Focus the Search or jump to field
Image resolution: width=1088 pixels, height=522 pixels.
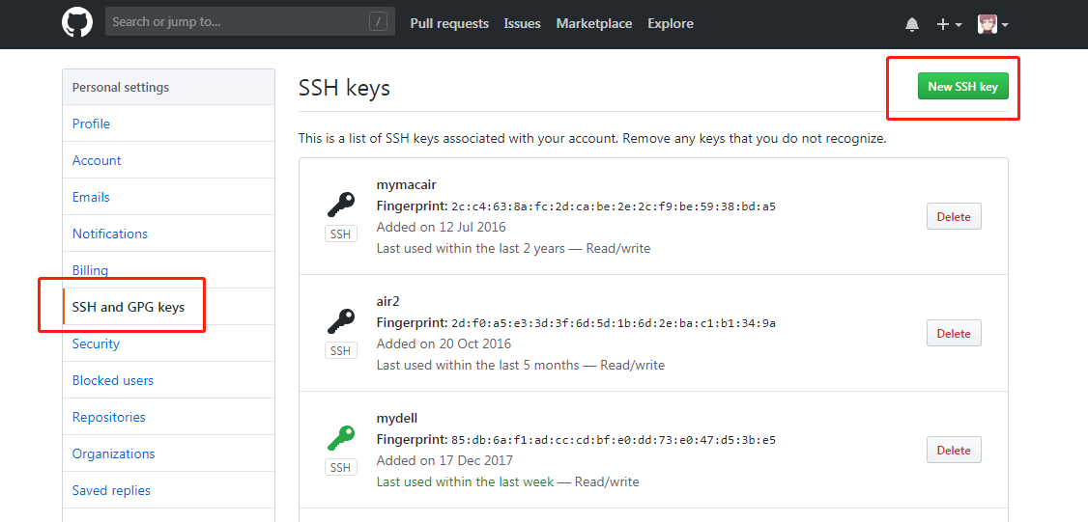[x=237, y=22]
